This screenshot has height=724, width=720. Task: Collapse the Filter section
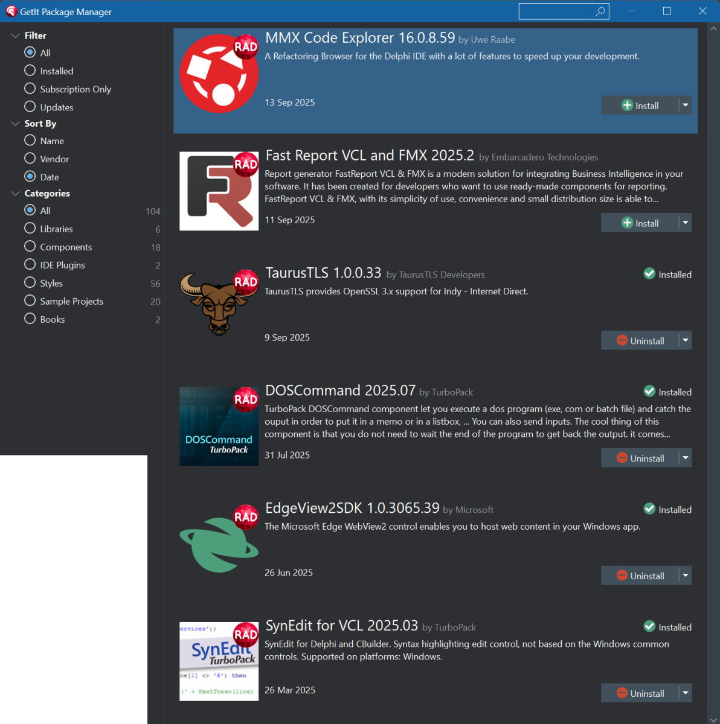point(15,36)
